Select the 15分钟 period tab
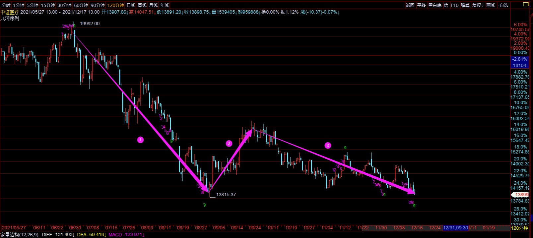The width and height of the screenshot is (533, 238). [48, 5]
